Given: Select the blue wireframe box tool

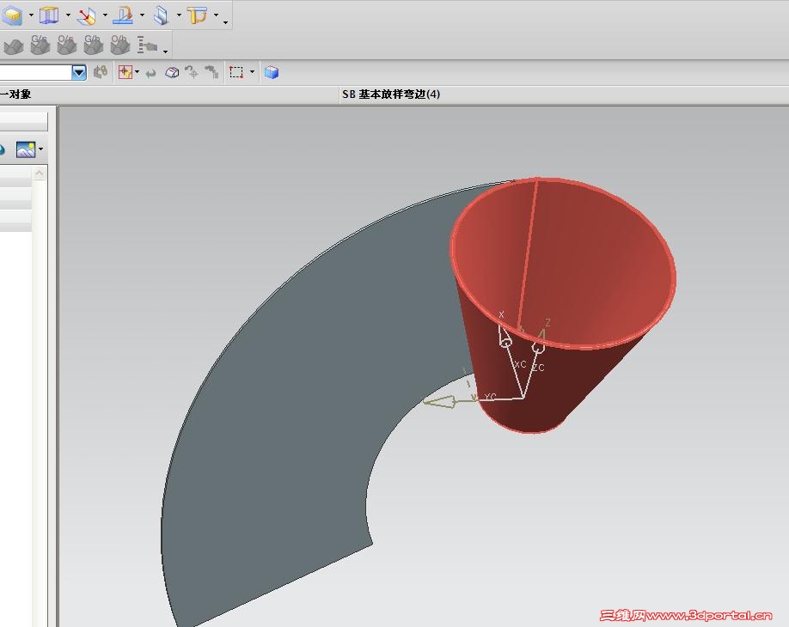Looking at the screenshot, I should 49,15.
